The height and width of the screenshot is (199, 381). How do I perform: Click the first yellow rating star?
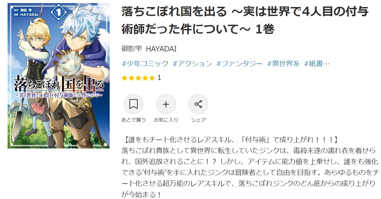[125, 78]
